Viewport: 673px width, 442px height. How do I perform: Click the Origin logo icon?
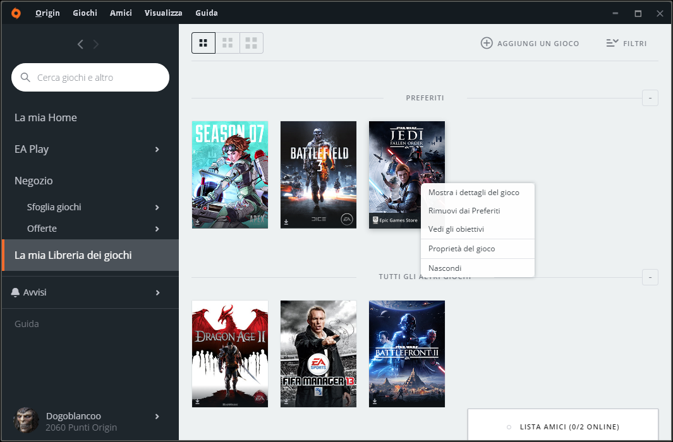(x=16, y=13)
